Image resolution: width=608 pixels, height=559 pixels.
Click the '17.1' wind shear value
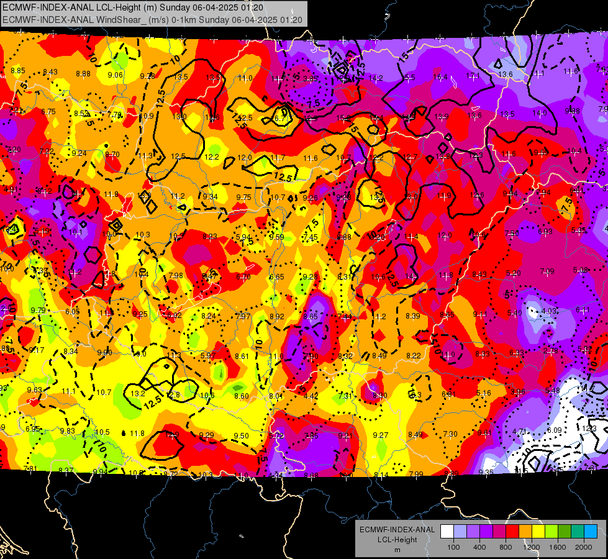coord(473,76)
